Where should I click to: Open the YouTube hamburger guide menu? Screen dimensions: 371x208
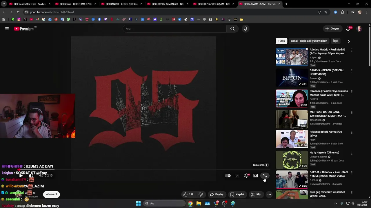tap(7, 29)
